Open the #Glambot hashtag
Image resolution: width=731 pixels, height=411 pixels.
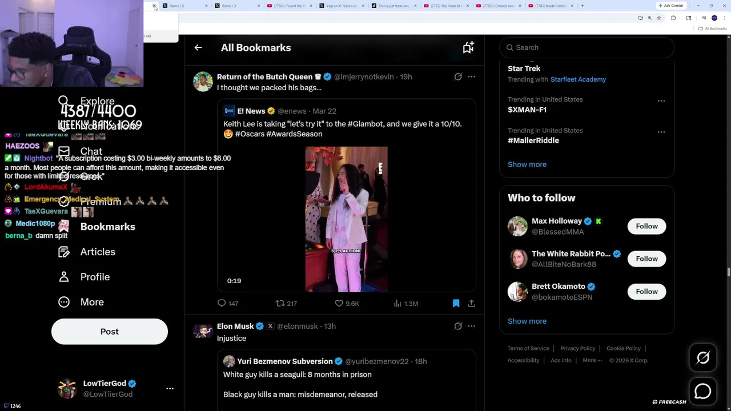click(x=366, y=124)
